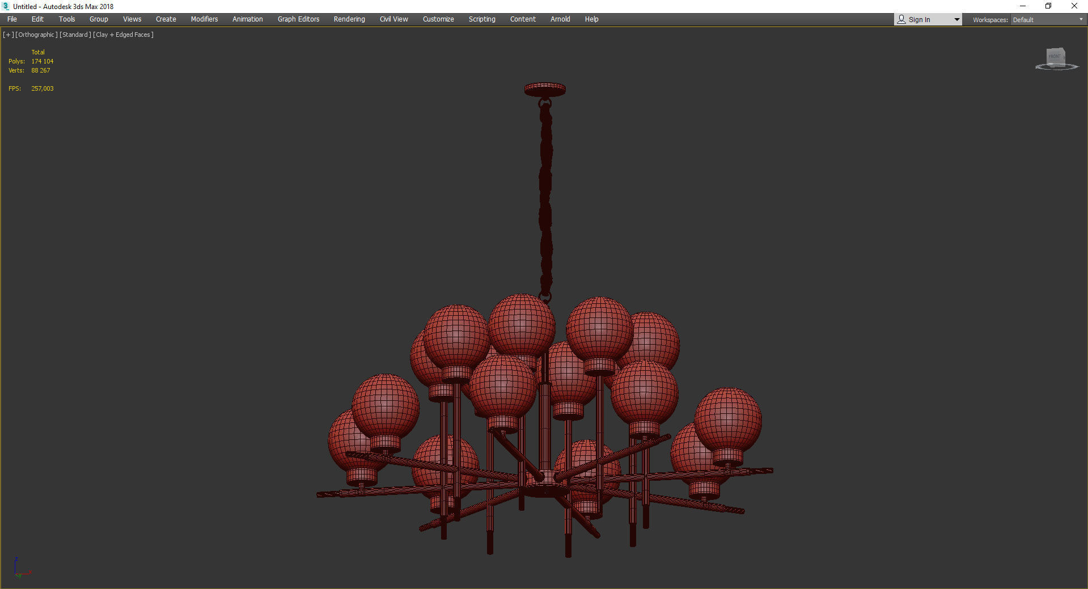Screen dimensions: 1088x589
Task: Open the Customize menu
Action: click(x=438, y=19)
